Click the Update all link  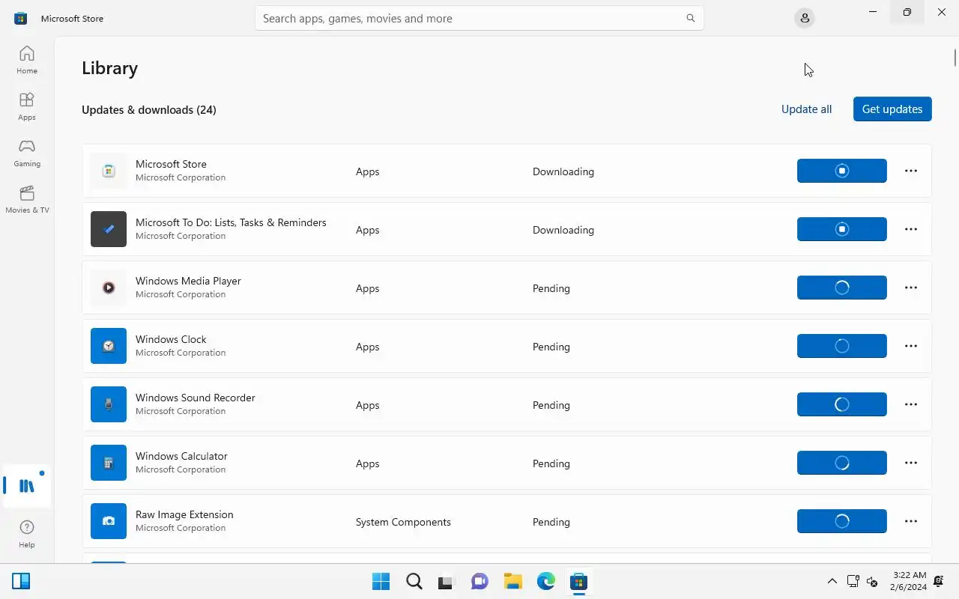[x=806, y=109]
